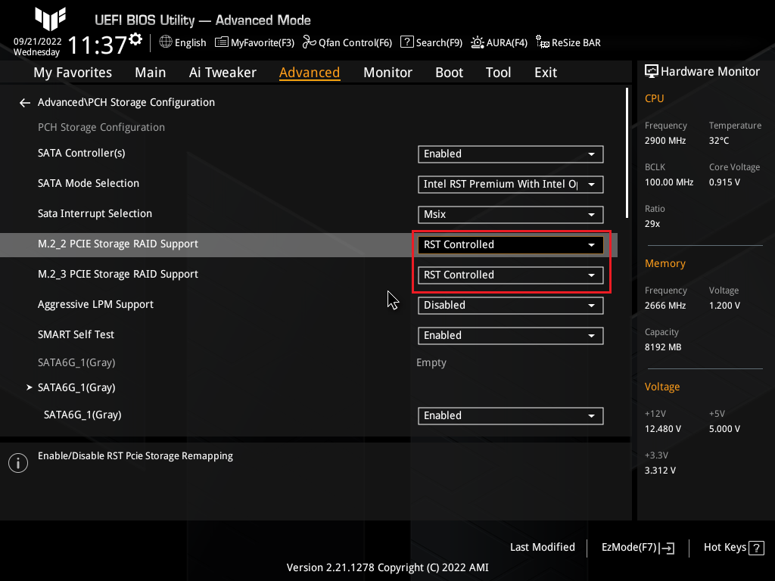Click the 0.915 V core voltage value
This screenshot has width=775, height=581.
724,182
